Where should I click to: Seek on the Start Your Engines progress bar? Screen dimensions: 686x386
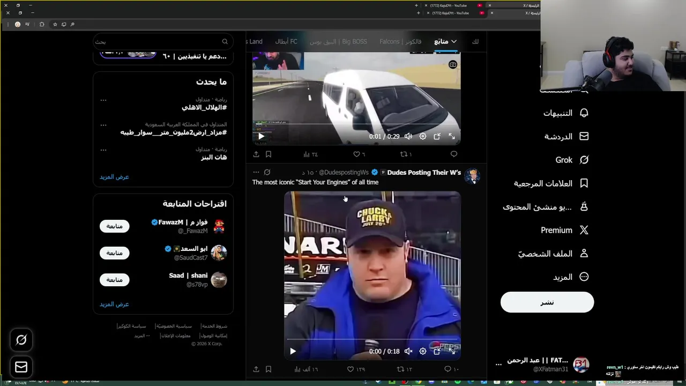click(372, 339)
